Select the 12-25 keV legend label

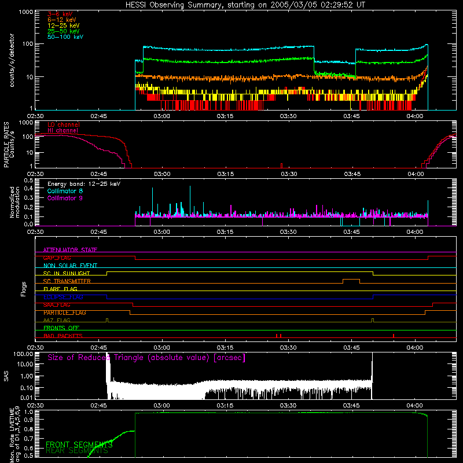64,25
